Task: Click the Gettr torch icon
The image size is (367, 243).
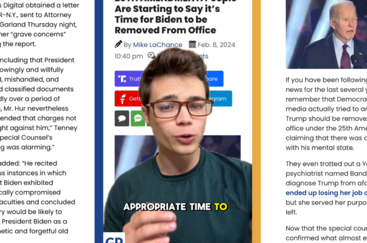Action: coord(122,99)
